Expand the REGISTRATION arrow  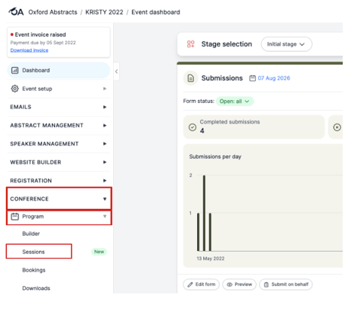point(105,181)
